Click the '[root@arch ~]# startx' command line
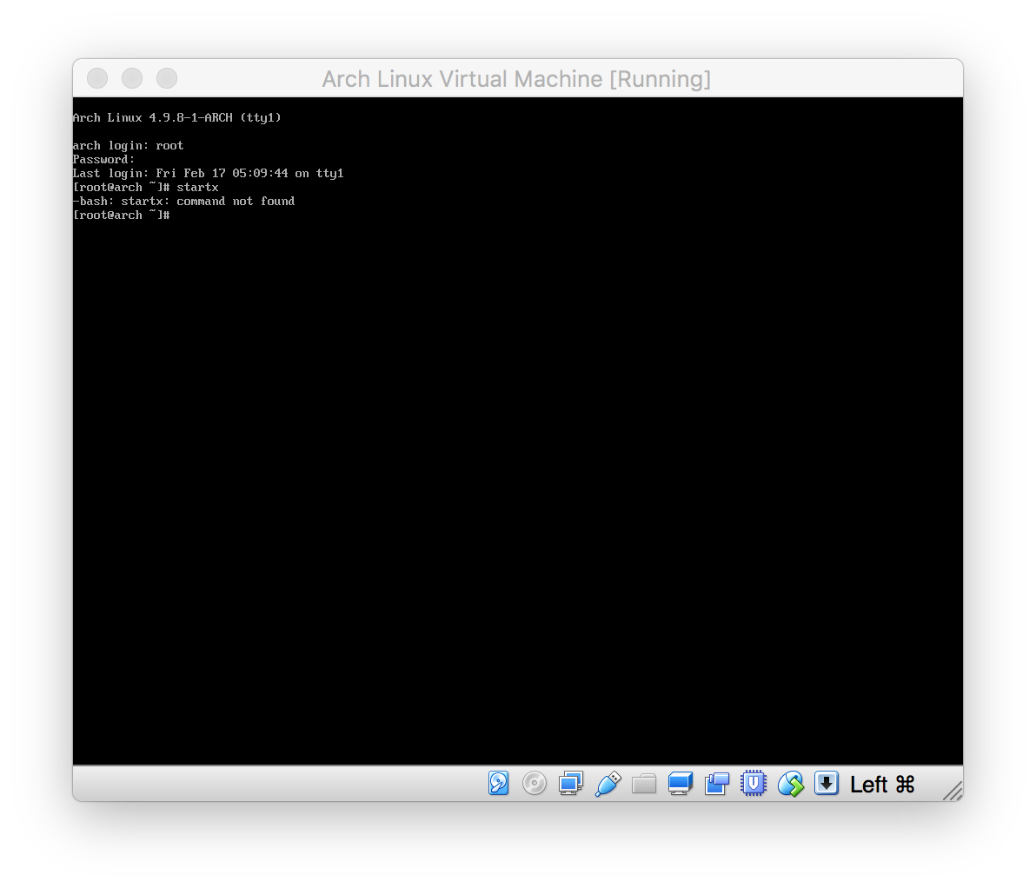1036x888 pixels. click(x=145, y=188)
